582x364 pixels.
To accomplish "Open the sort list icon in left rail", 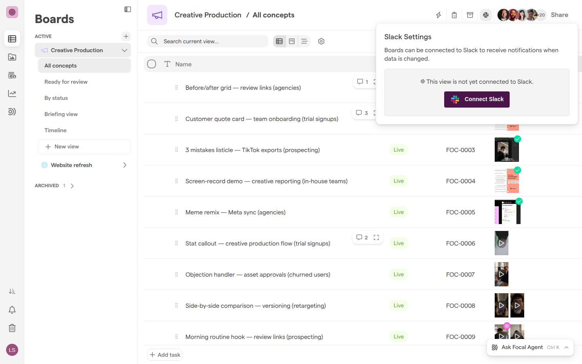I will pos(12,291).
